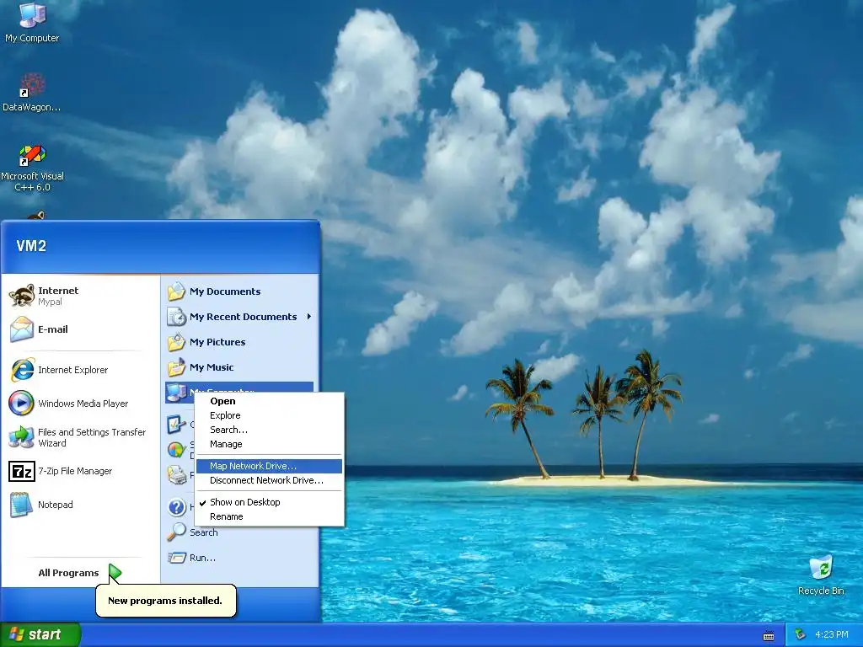Dismiss the New programs installed balloon
Screen dimensions: 863x647
pyautogui.click(x=166, y=601)
